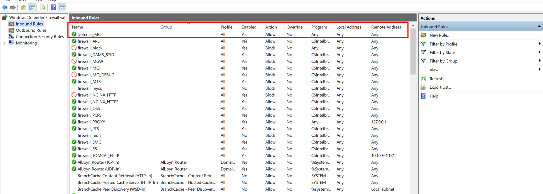Click the blue Back arrow in toolbar
The width and height of the screenshot is (543, 194).
click(x=5, y=8)
